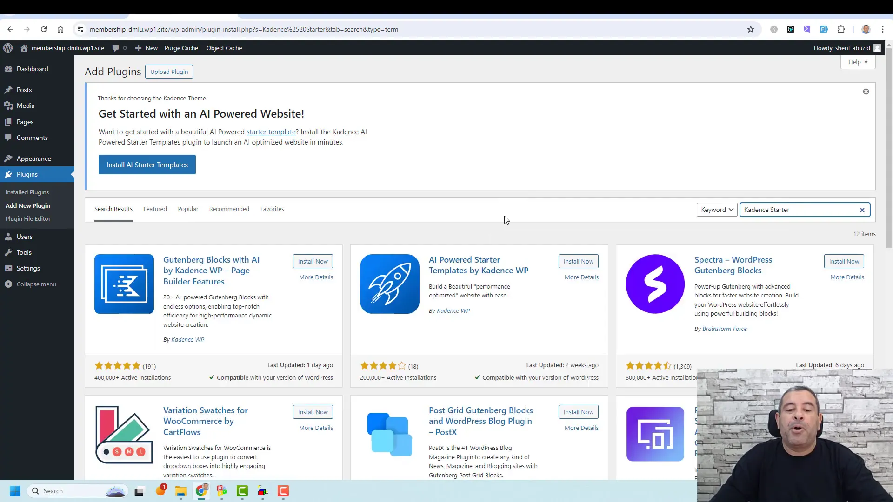This screenshot has width=893, height=502.
Task: Click Object Cache in admin bar
Action: coord(224,48)
